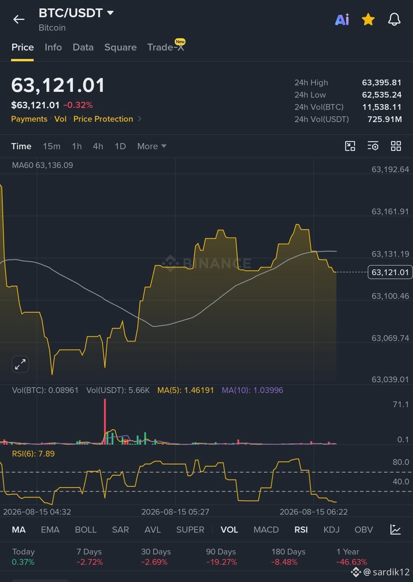Viewport: 413px width, 582px height.
Task: Tap the 2026-08-15 05:27 time label
Action: [x=175, y=512]
